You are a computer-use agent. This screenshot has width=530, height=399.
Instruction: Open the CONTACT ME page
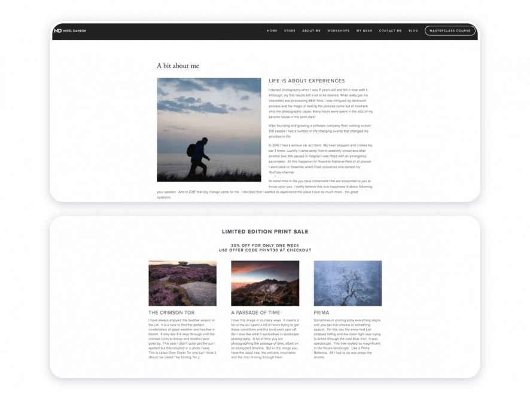click(x=389, y=31)
